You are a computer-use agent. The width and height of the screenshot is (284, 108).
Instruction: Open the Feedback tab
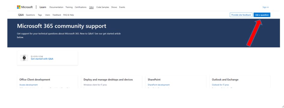point(57,15)
